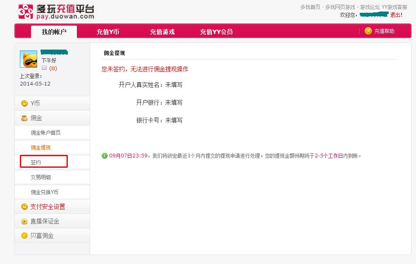Click the Duowan pay platform logo
Viewport: 416px width, 264px height.
click(x=56, y=11)
